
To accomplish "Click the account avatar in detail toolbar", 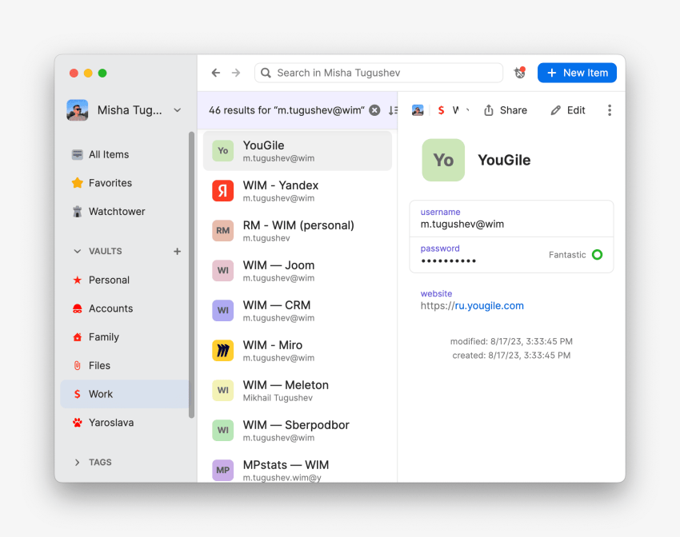I will (x=418, y=110).
